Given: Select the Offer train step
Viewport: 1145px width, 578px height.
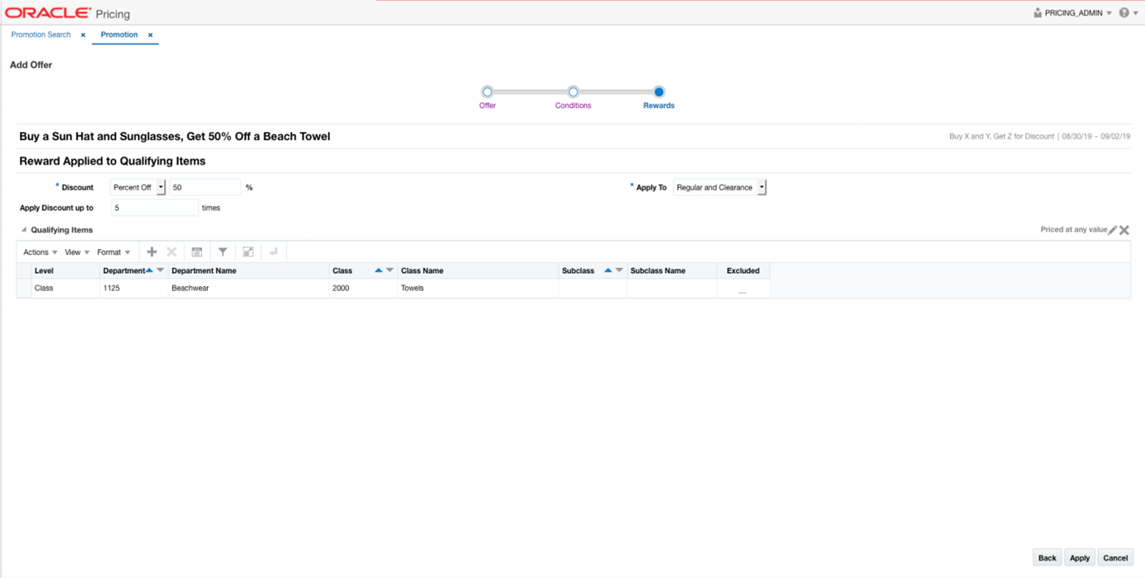Looking at the screenshot, I should 488,92.
